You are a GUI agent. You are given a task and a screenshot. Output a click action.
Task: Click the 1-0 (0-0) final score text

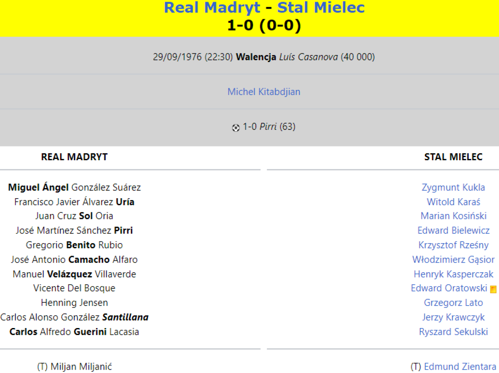coord(264,25)
